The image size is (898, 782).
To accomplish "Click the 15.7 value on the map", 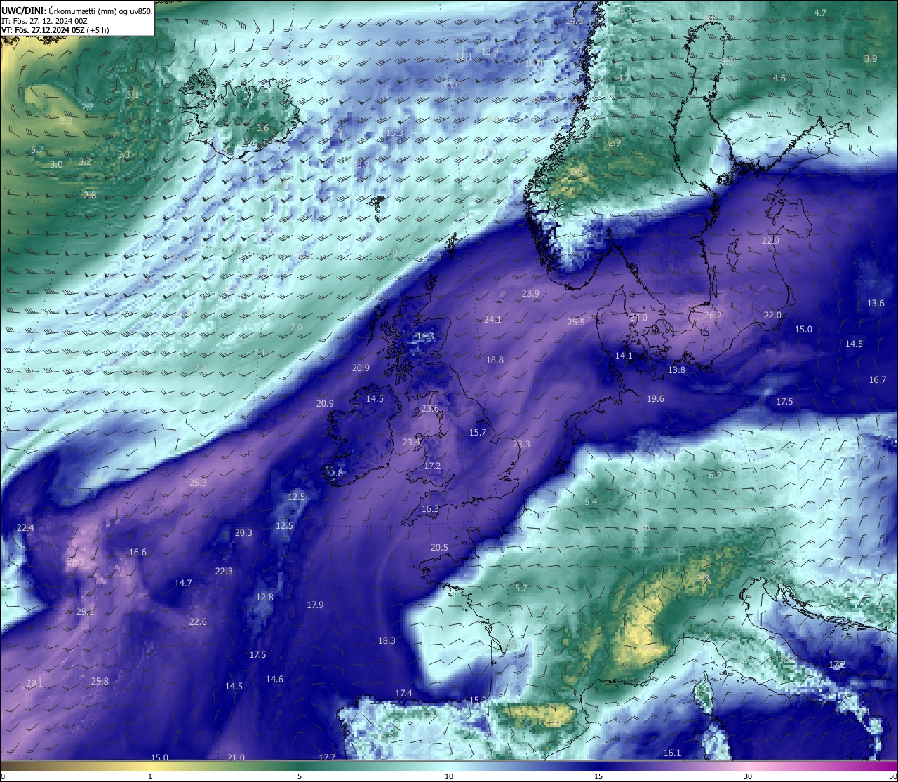I will (x=478, y=433).
